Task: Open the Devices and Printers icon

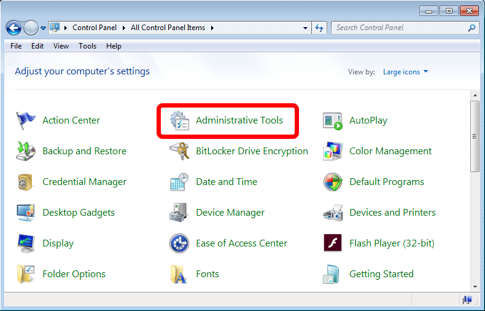Action: coord(333,213)
